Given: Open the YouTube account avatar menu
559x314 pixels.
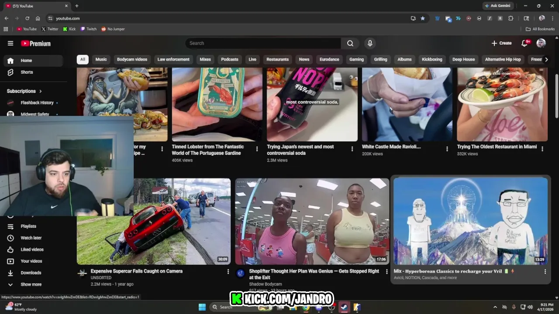Looking at the screenshot, I should click(541, 43).
